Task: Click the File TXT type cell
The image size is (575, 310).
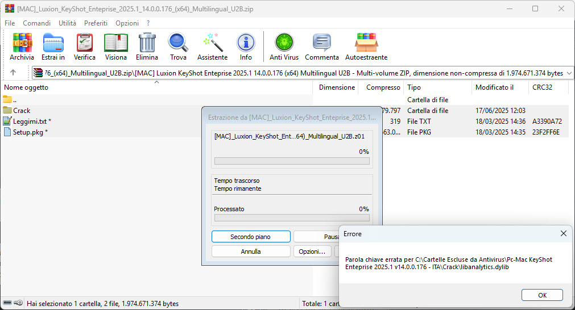Action: [x=419, y=121]
